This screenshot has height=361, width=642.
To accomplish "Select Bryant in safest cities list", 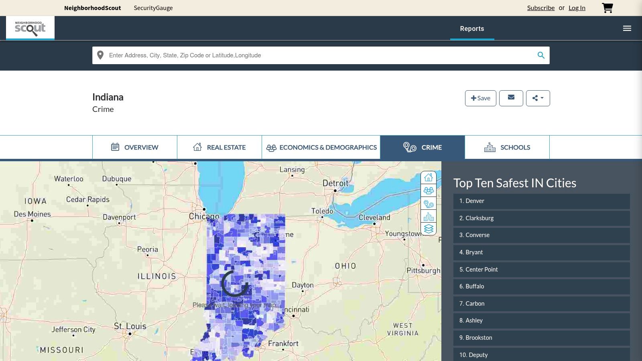I will click(x=542, y=252).
